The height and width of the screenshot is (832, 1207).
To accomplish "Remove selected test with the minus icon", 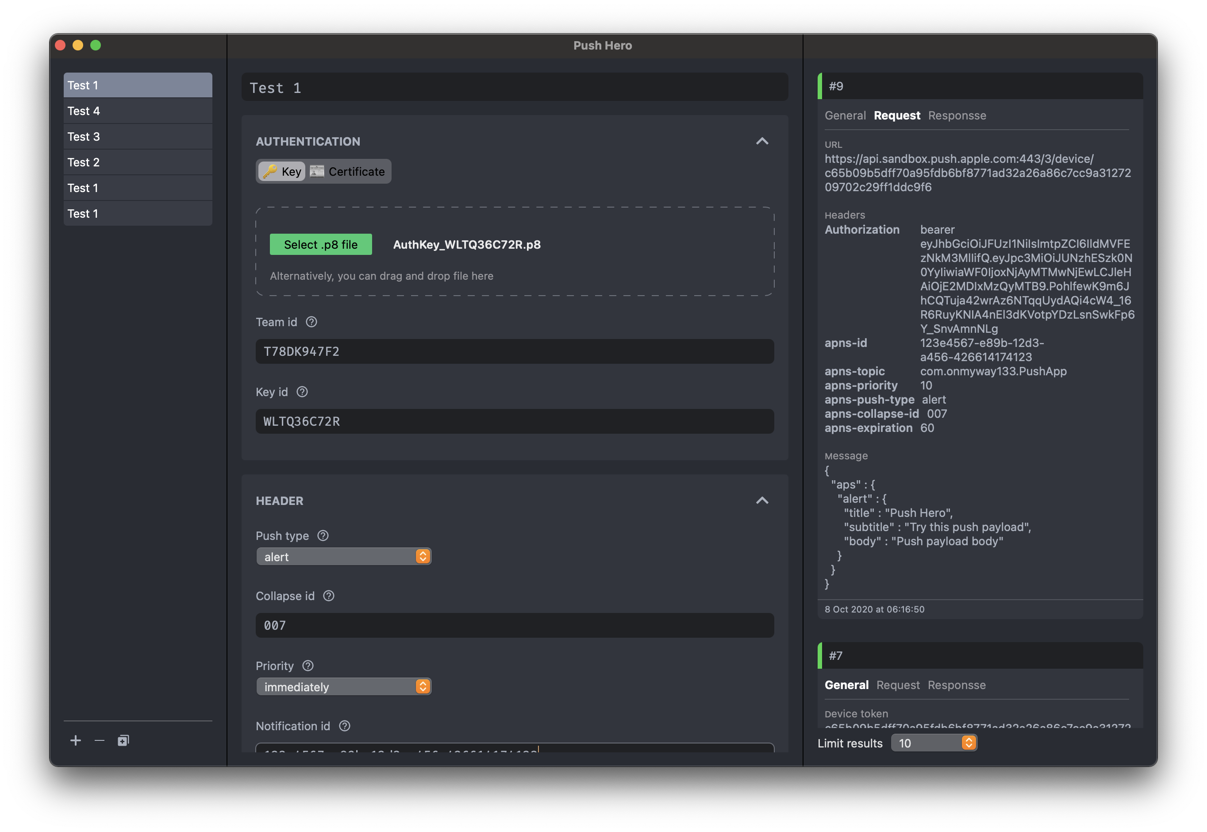I will tap(100, 741).
